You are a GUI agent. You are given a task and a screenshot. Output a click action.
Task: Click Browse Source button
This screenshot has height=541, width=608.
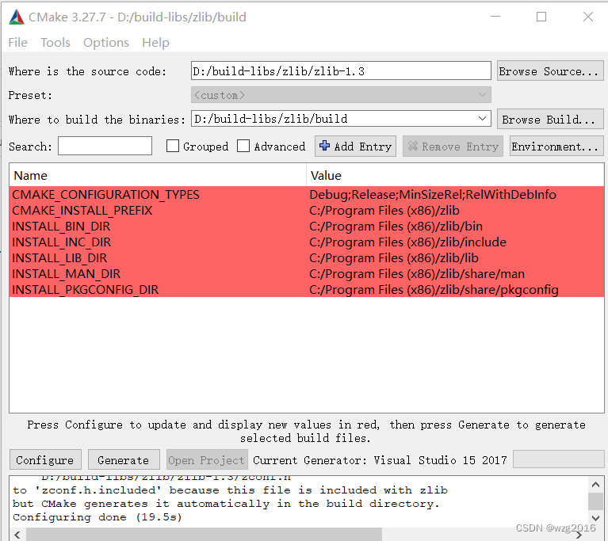(550, 71)
